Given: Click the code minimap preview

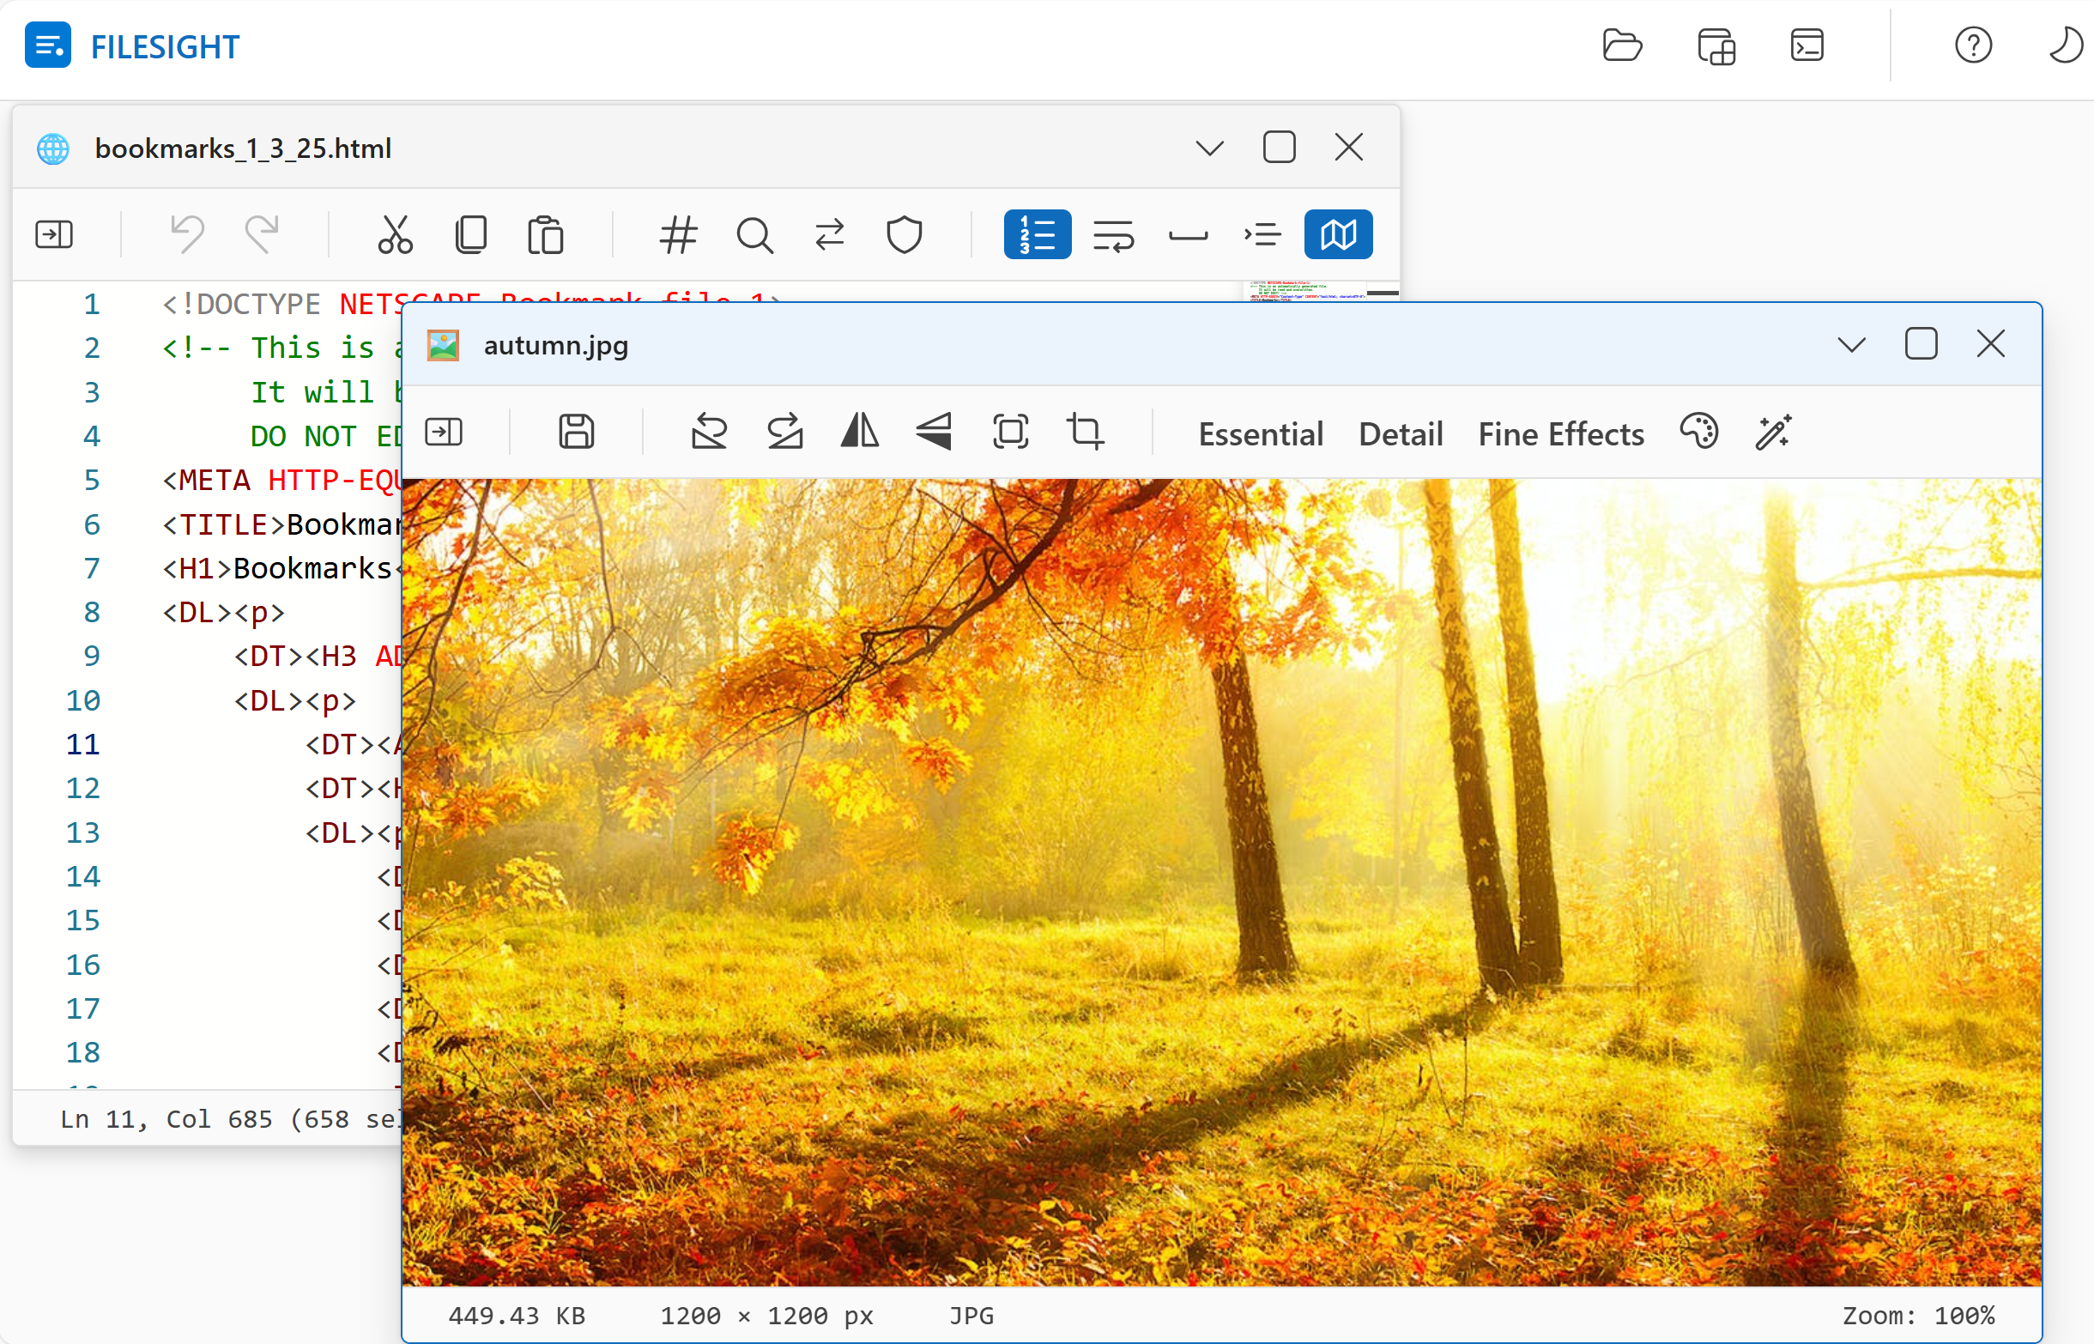Looking at the screenshot, I should click(x=1304, y=292).
